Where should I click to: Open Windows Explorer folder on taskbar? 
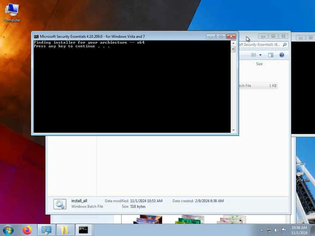(x=65, y=230)
